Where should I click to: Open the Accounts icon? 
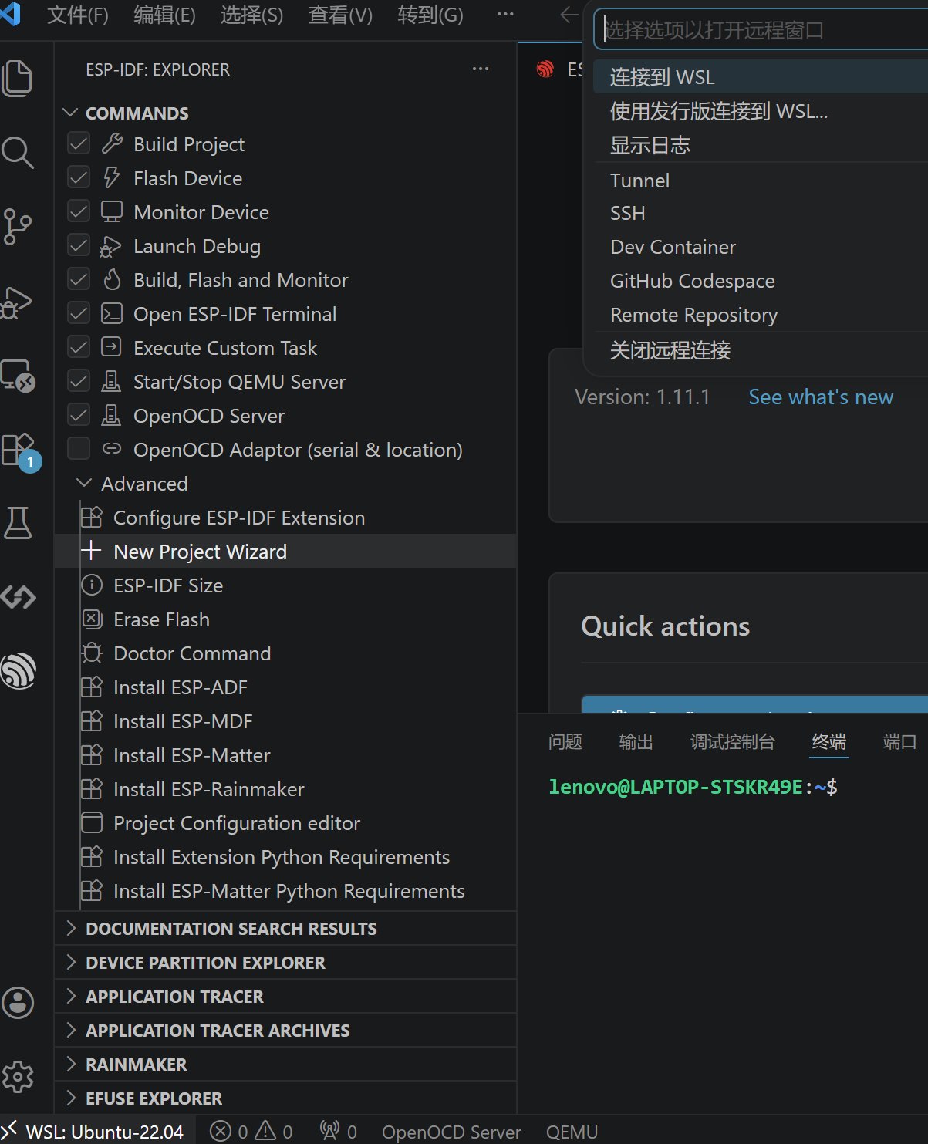(18, 1003)
